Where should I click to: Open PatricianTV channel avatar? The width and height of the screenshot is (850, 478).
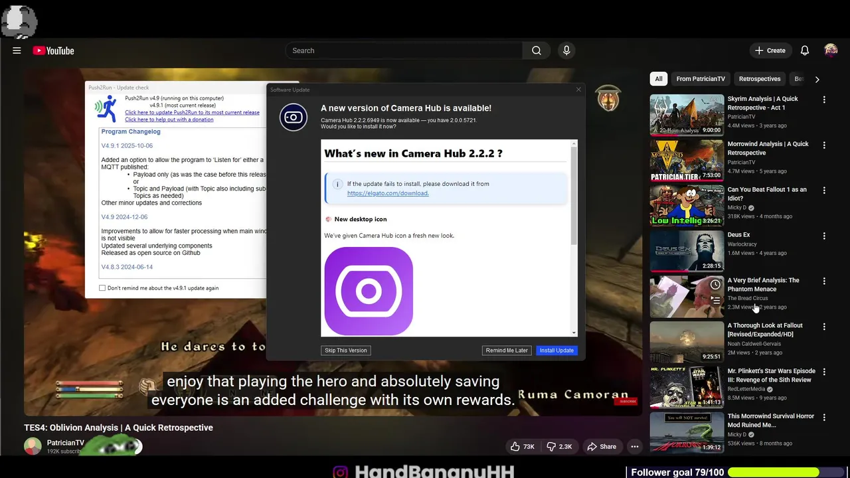pos(33,446)
